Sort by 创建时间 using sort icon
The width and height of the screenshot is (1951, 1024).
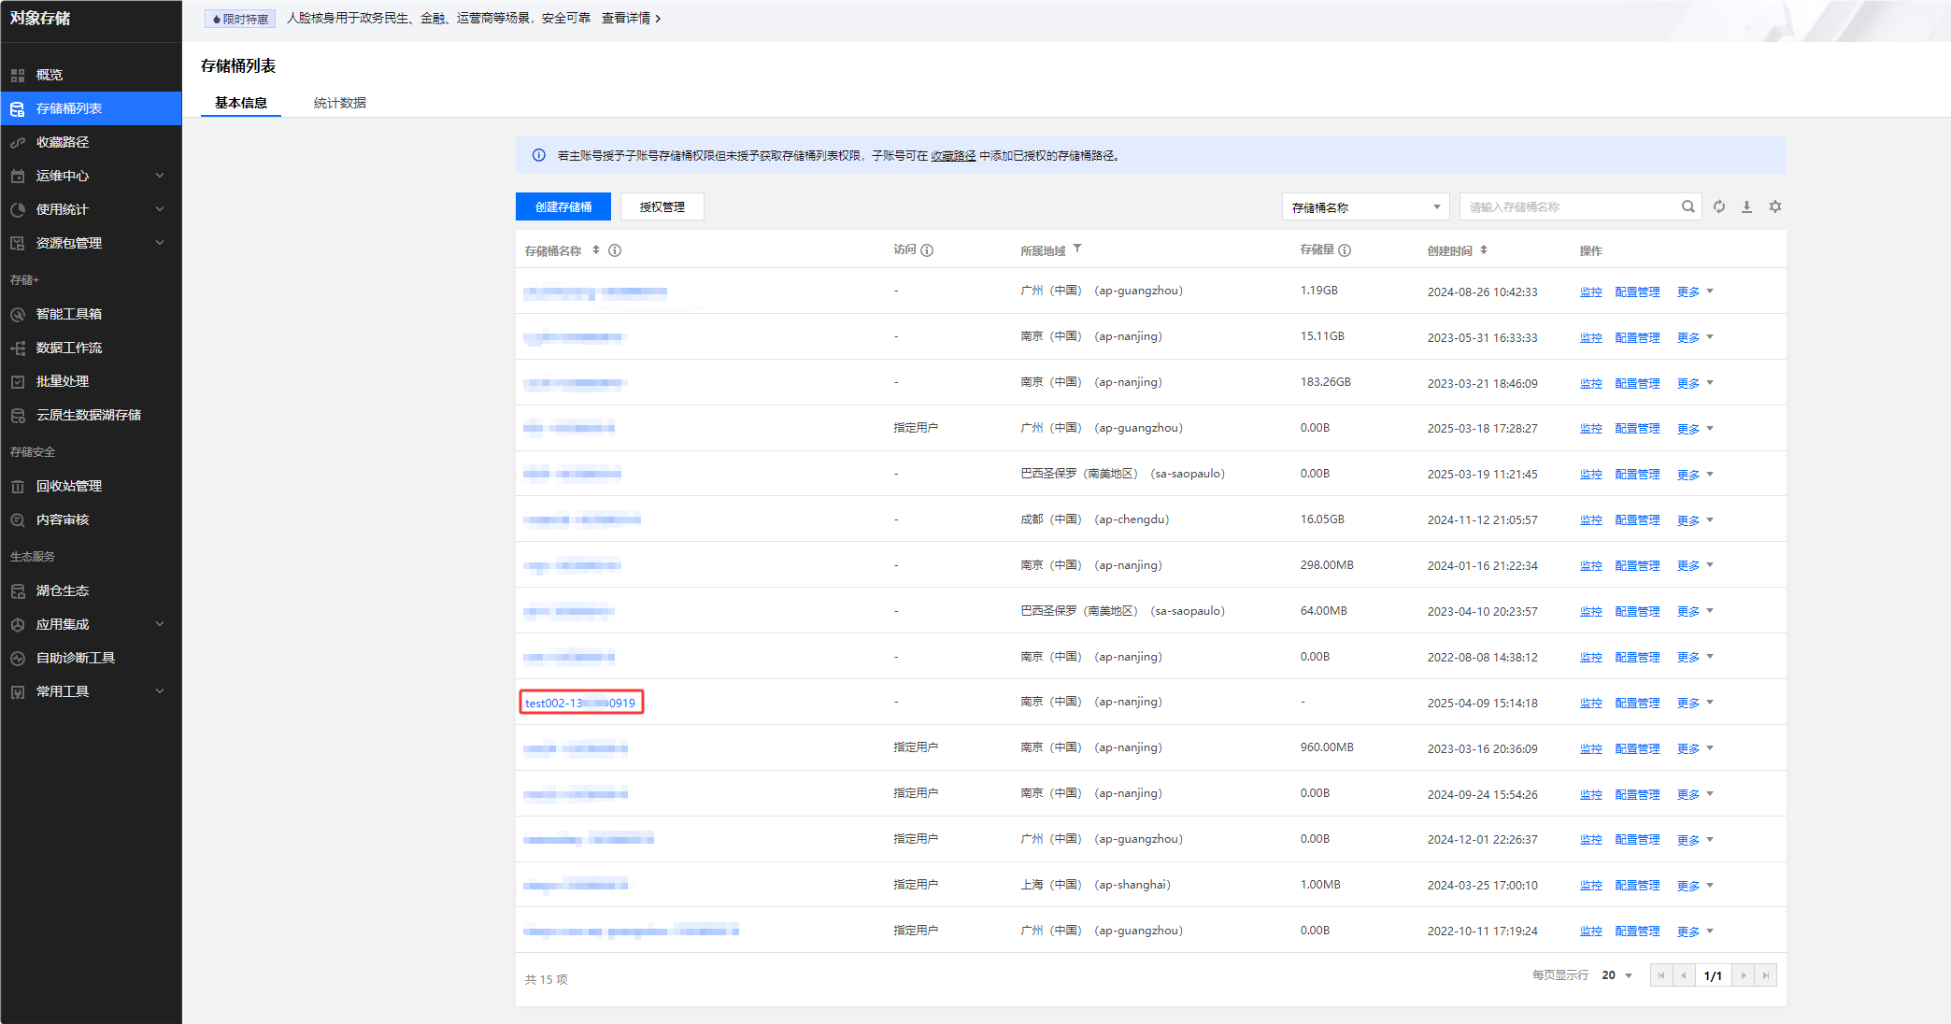1484,249
